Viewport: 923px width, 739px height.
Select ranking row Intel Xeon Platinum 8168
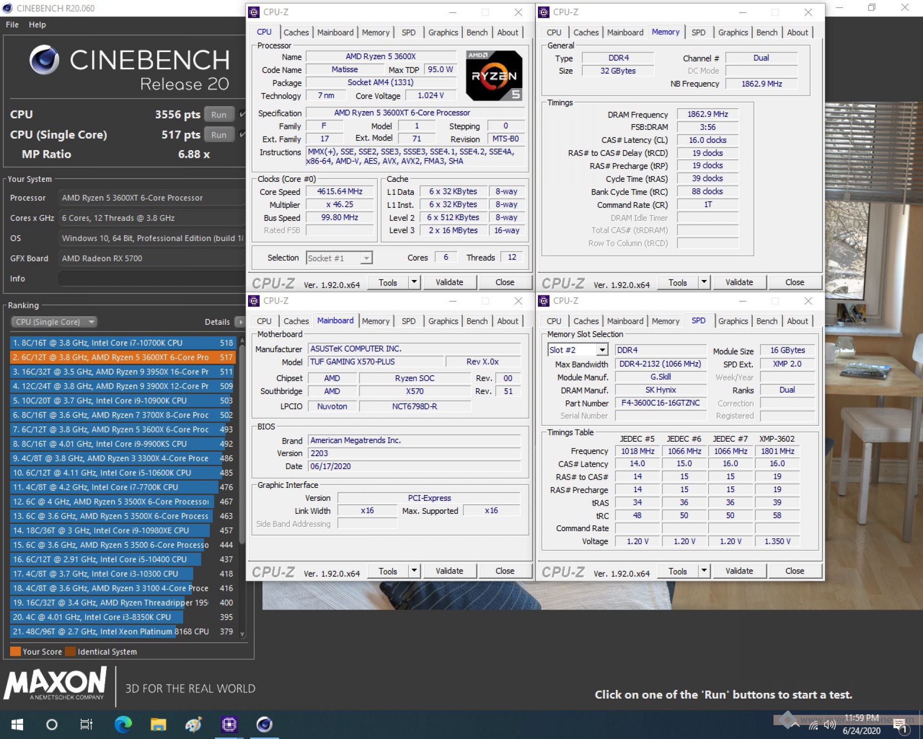[x=123, y=632]
